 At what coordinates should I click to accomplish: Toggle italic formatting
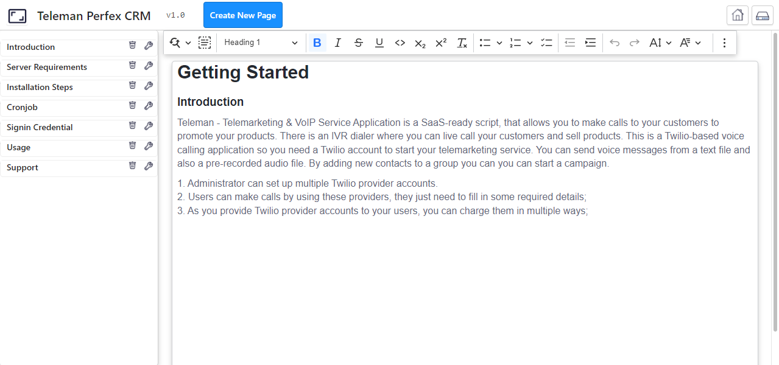(x=338, y=43)
